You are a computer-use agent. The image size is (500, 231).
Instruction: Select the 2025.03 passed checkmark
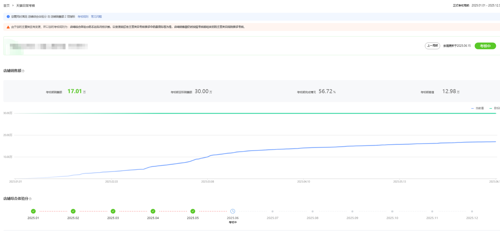[x=113, y=211]
